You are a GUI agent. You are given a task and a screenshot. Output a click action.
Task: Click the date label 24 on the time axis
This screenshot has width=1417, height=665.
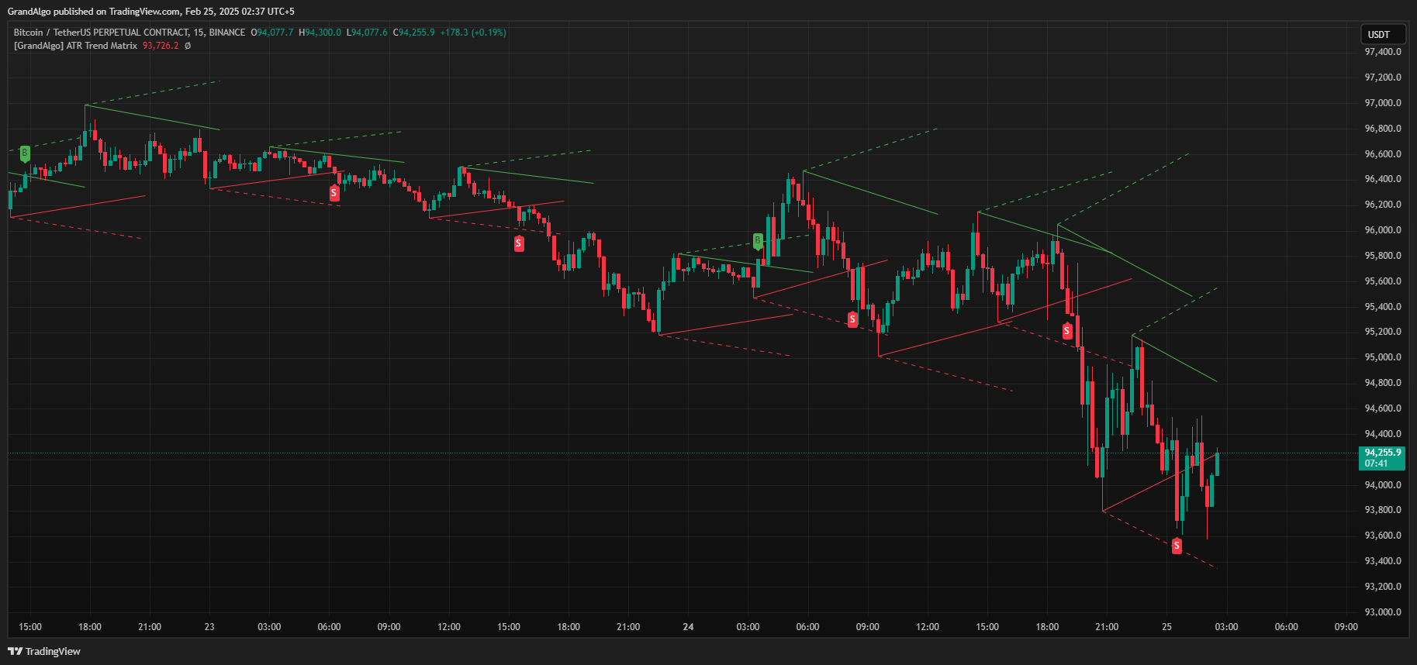tap(688, 627)
